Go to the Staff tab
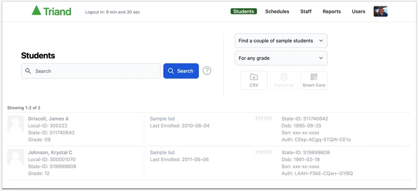Image resolution: width=418 pixels, height=191 pixels. [306, 12]
